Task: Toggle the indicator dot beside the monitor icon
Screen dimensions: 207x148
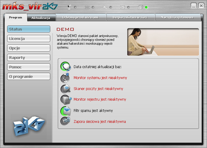Action: 75,7
